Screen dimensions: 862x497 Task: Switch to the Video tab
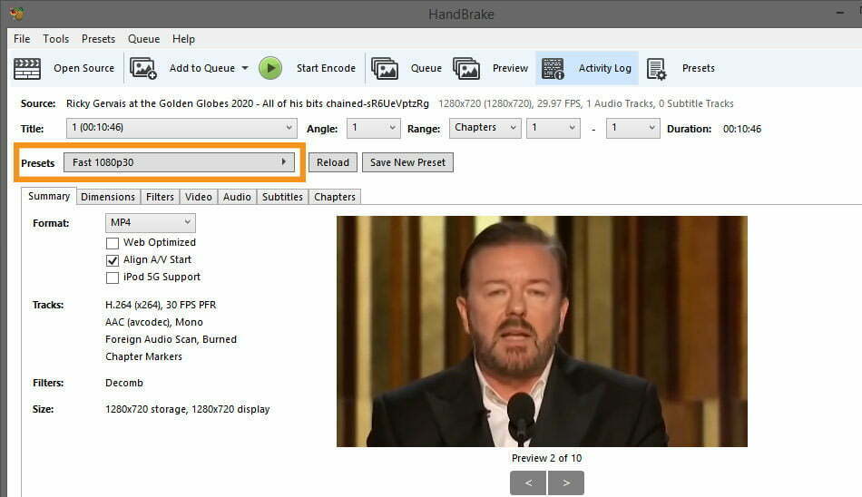[199, 197]
